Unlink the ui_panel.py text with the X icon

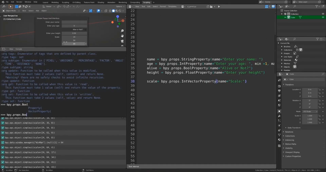point(214,7)
